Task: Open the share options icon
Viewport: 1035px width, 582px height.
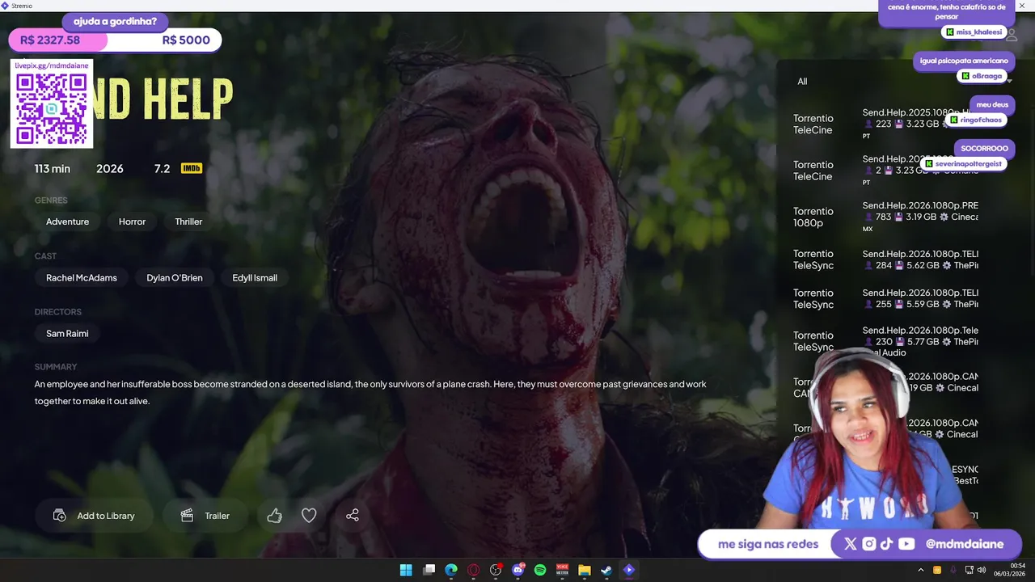Action: coord(353,516)
